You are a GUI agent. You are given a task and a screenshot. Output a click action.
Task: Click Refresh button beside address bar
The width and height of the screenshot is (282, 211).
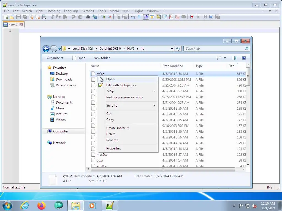coord(178,49)
